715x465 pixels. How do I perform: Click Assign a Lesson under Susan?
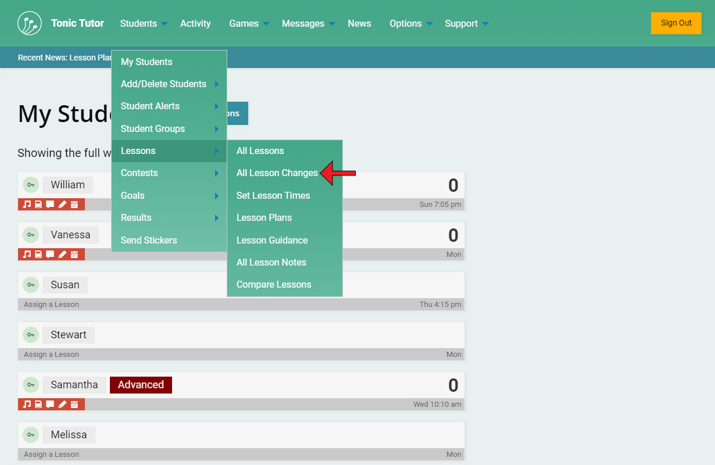coord(52,305)
